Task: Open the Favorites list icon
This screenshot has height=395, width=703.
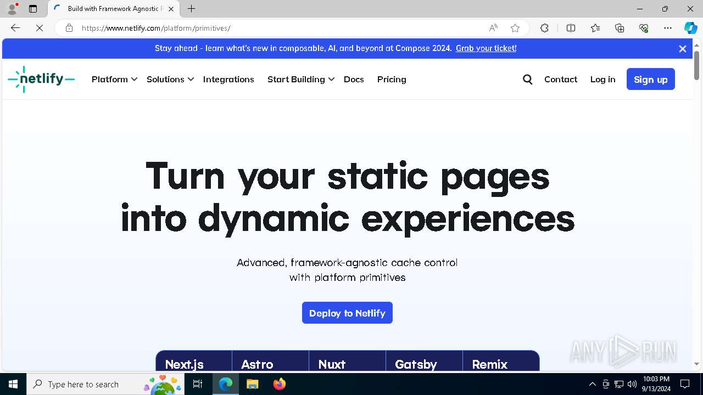Action: pyautogui.click(x=595, y=28)
